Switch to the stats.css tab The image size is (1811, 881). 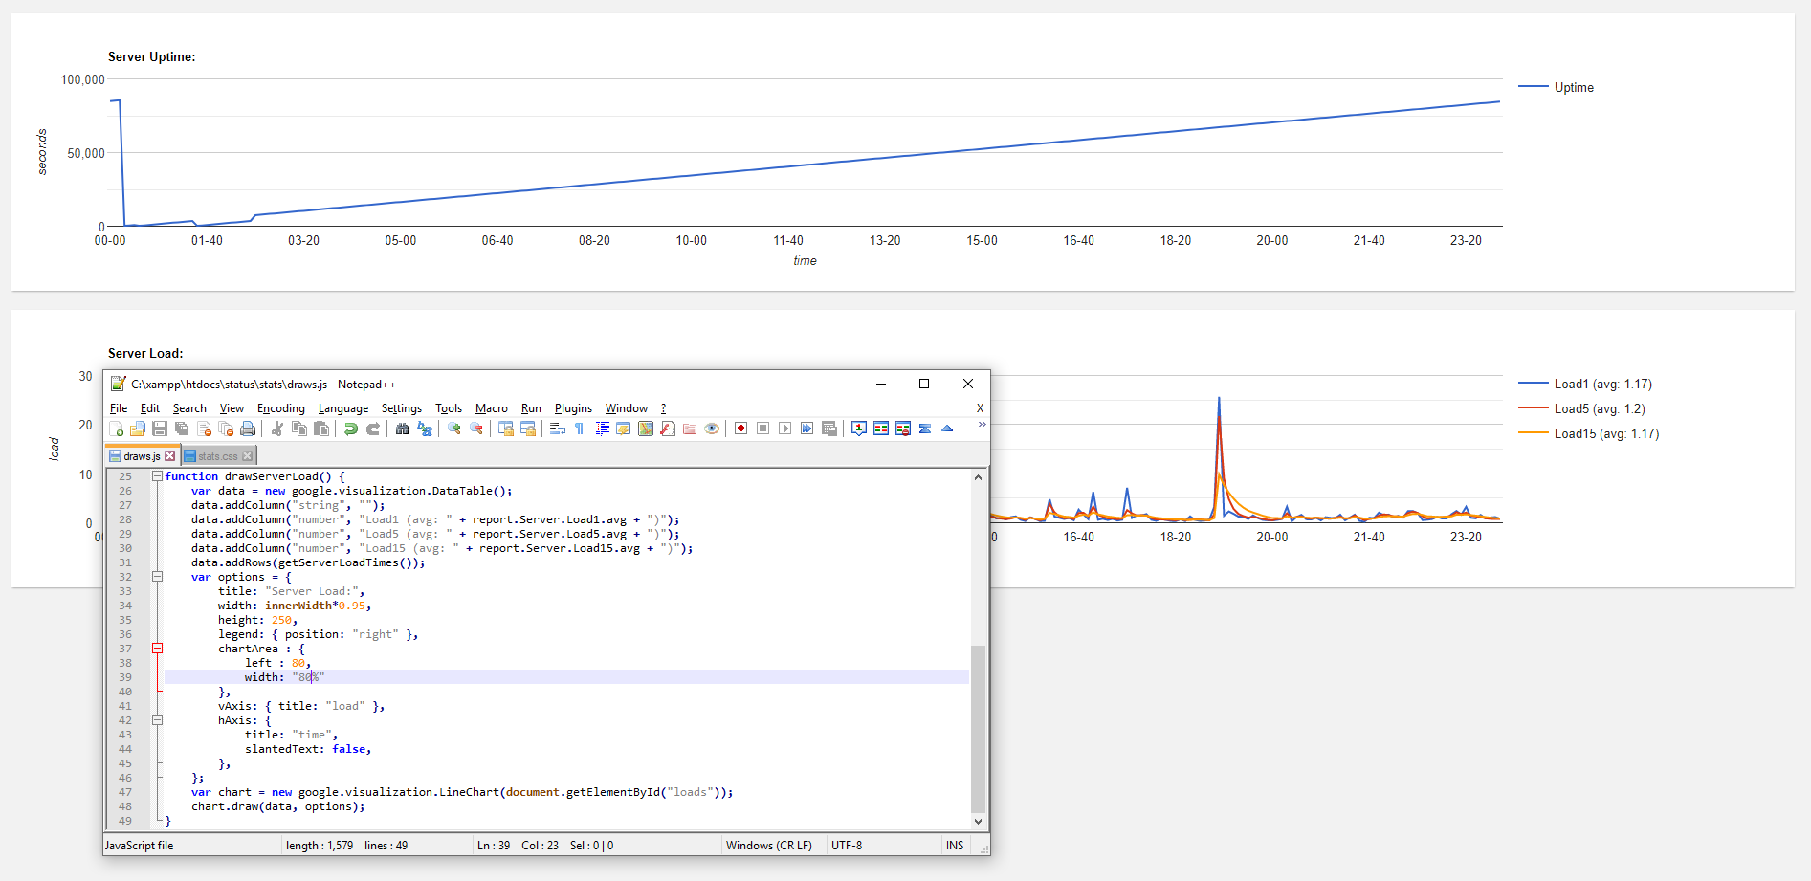point(217,456)
